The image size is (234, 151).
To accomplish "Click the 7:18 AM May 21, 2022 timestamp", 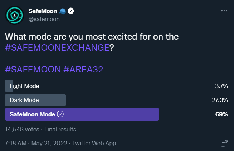I will pyautogui.click(x=36, y=143).
